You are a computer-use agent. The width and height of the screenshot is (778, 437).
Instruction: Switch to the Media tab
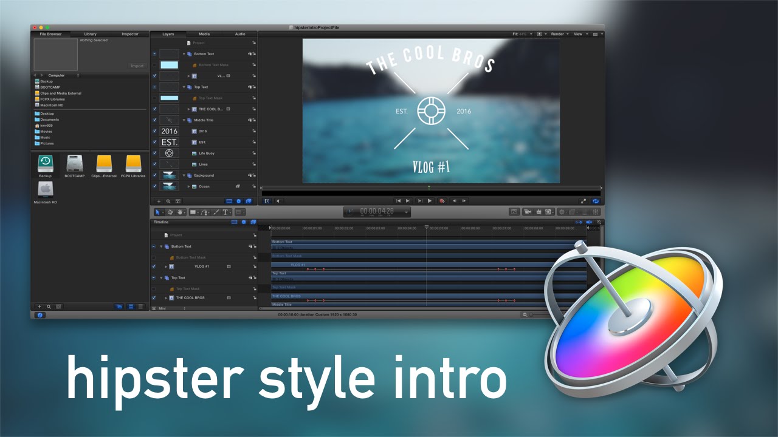coord(204,34)
